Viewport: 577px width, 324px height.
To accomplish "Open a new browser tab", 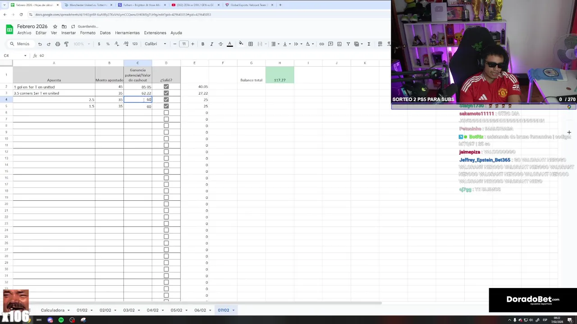I will 280,5.
